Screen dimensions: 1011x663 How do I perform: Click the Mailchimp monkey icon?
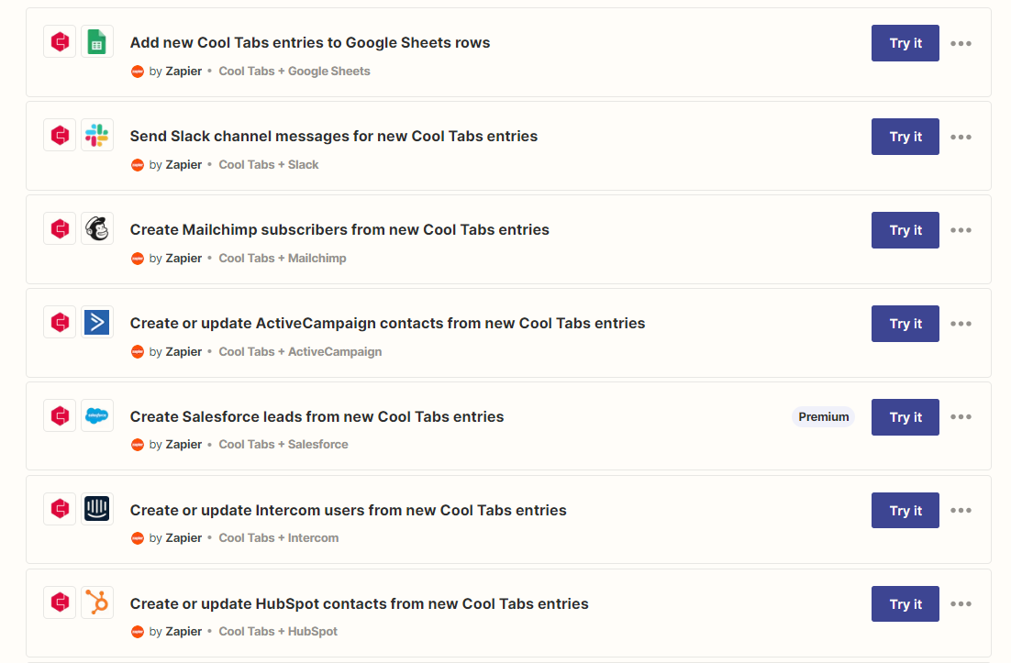(x=96, y=228)
